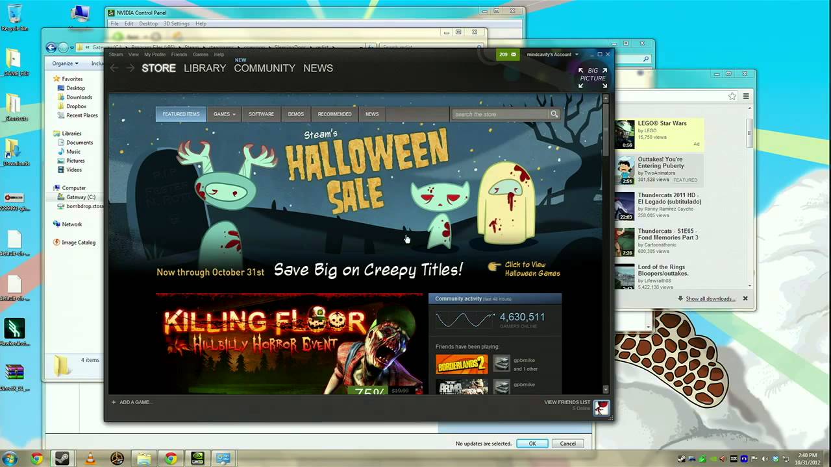Select Downloads in Explorer Favorites

(x=79, y=97)
